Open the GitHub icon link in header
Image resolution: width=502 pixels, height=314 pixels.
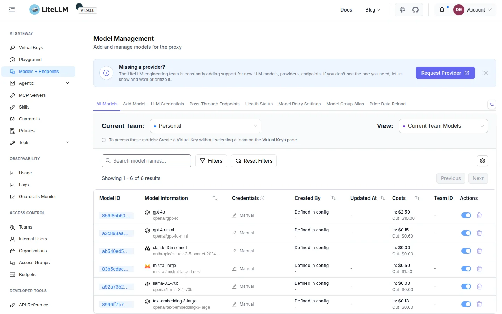coord(416,10)
